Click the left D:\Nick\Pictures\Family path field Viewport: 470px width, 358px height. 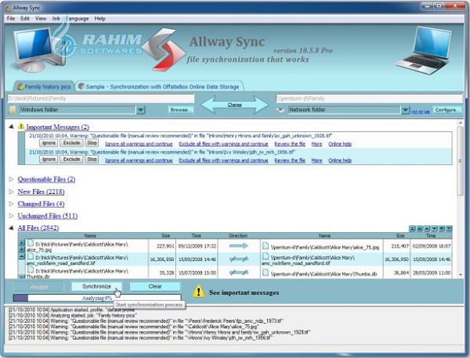tap(101, 98)
